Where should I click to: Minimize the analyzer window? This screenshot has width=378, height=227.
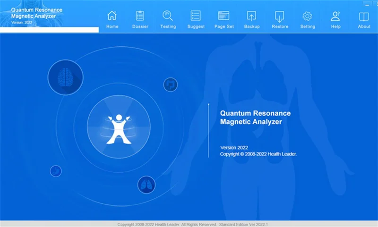pyautogui.click(x=367, y=5)
